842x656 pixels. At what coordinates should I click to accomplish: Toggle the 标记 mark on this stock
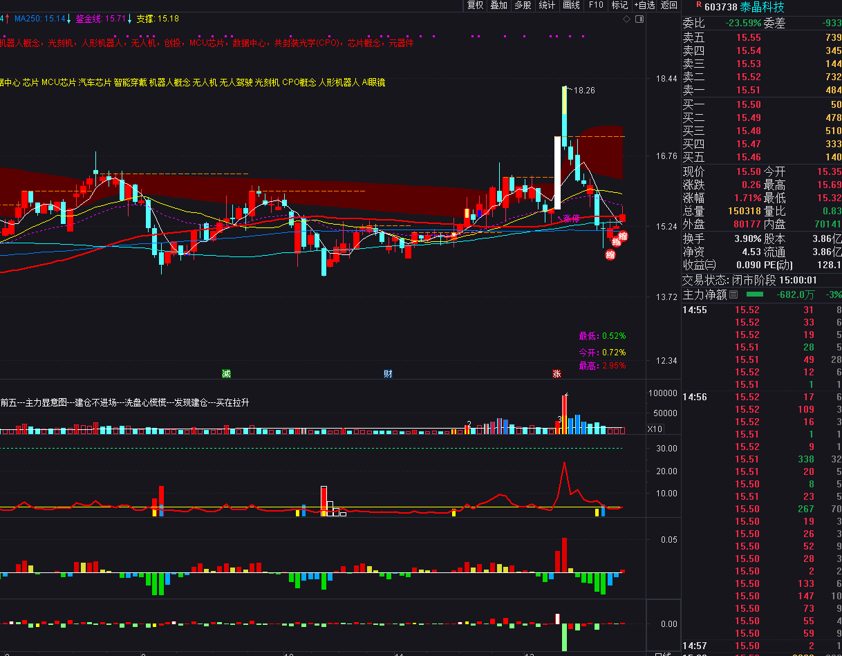(x=619, y=6)
